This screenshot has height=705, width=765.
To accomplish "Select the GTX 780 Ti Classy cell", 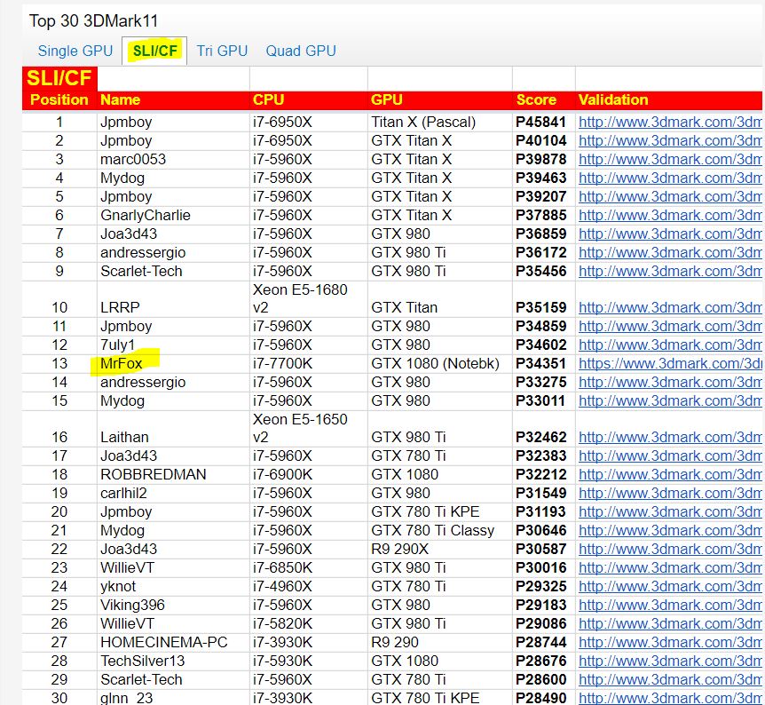I will point(439,531).
